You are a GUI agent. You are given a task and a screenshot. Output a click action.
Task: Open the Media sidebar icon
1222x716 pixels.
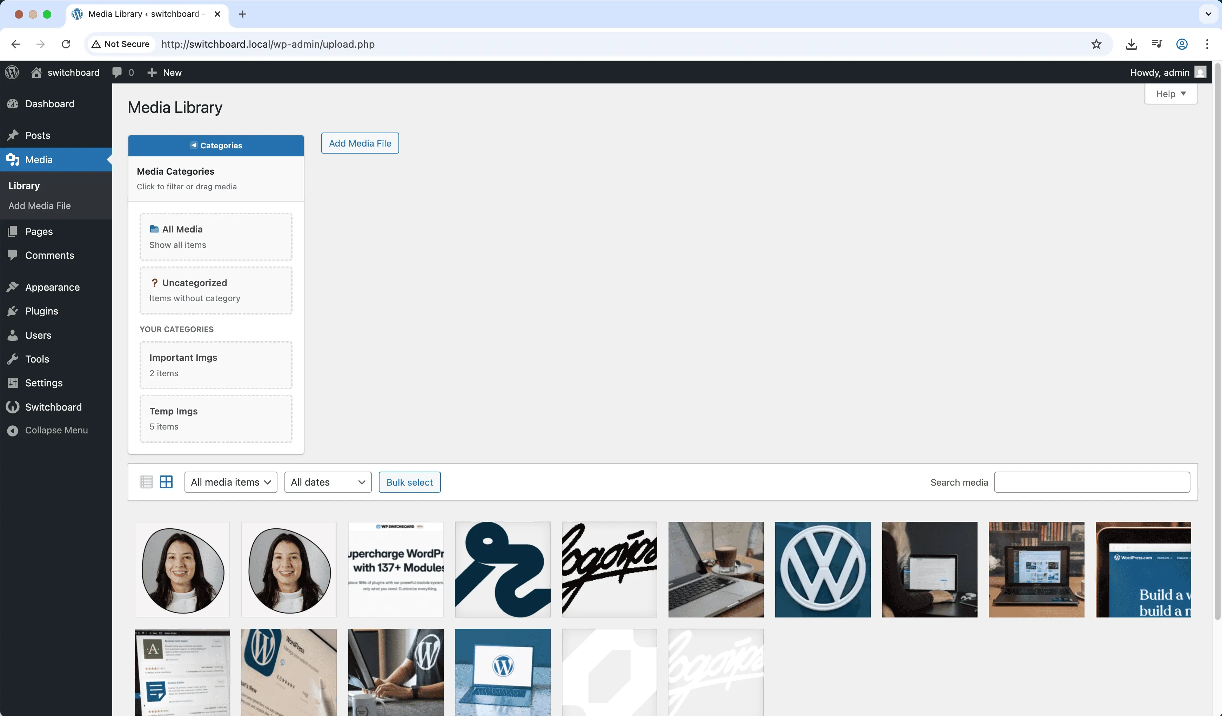tap(13, 160)
